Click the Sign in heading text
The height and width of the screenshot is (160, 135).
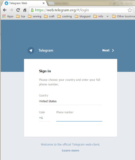coord(45,71)
